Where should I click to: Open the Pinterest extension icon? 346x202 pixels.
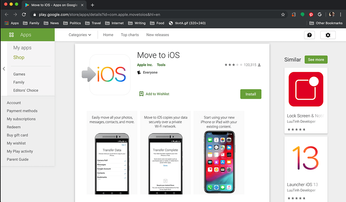point(311,14)
